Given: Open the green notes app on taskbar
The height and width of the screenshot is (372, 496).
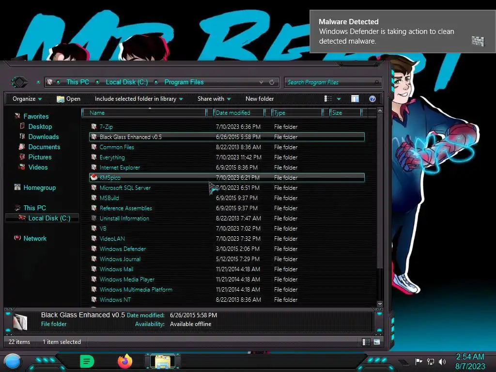Looking at the screenshot, I should tap(87, 361).
